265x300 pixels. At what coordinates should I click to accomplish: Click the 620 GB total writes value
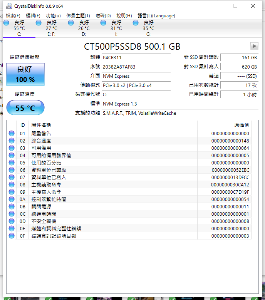click(239, 67)
